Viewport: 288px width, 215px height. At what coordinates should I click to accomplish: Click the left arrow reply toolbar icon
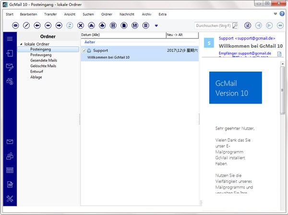pyautogui.click(x=37, y=25)
